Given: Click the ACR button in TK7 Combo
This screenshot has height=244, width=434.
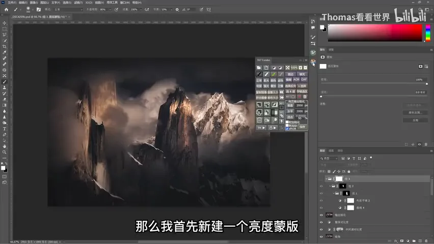Looking at the screenshot, I should [x=296, y=80].
